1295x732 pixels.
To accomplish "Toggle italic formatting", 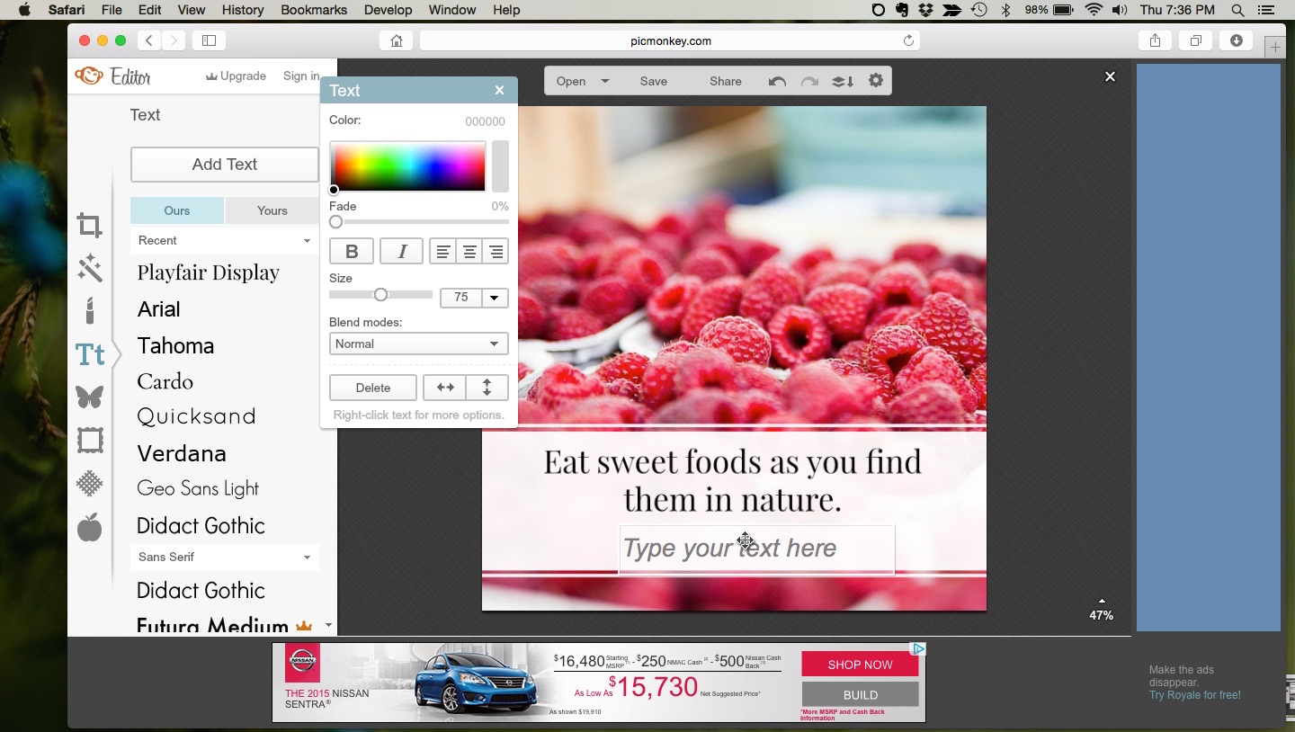I will (x=401, y=252).
